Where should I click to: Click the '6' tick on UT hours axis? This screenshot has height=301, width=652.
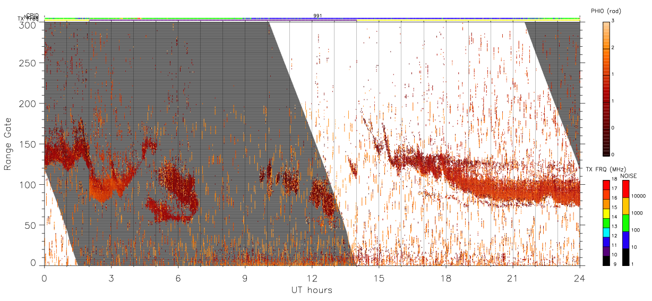coord(178,278)
